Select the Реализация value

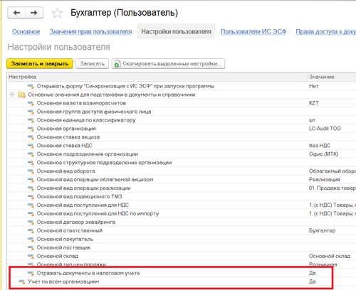325,180
